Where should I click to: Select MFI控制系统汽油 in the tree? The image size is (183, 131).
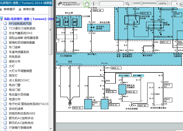point(20,24)
